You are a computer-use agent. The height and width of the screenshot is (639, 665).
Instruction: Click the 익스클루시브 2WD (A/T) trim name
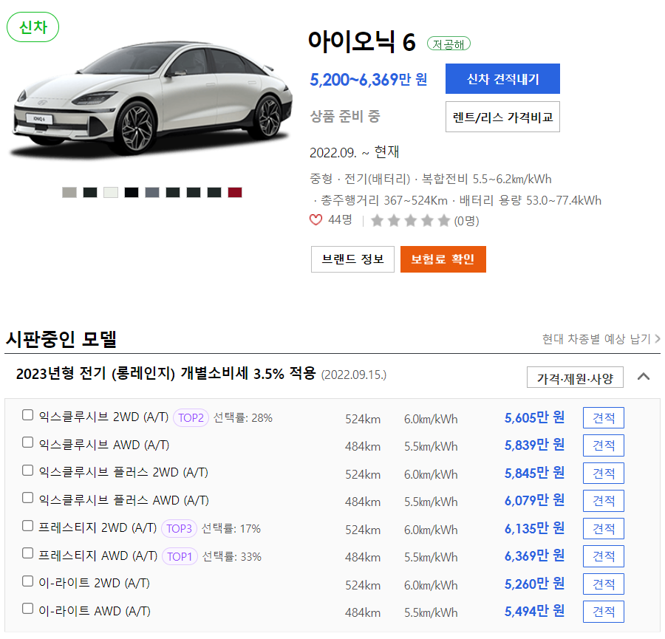point(103,417)
